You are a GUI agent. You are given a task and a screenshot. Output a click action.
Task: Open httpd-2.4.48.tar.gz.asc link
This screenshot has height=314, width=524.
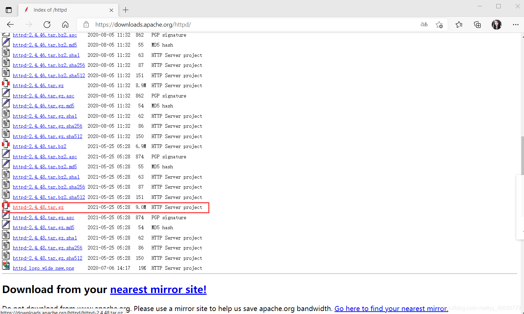[x=44, y=218]
